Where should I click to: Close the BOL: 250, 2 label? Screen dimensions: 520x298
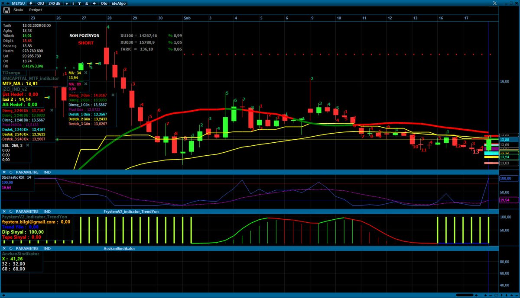27,146
